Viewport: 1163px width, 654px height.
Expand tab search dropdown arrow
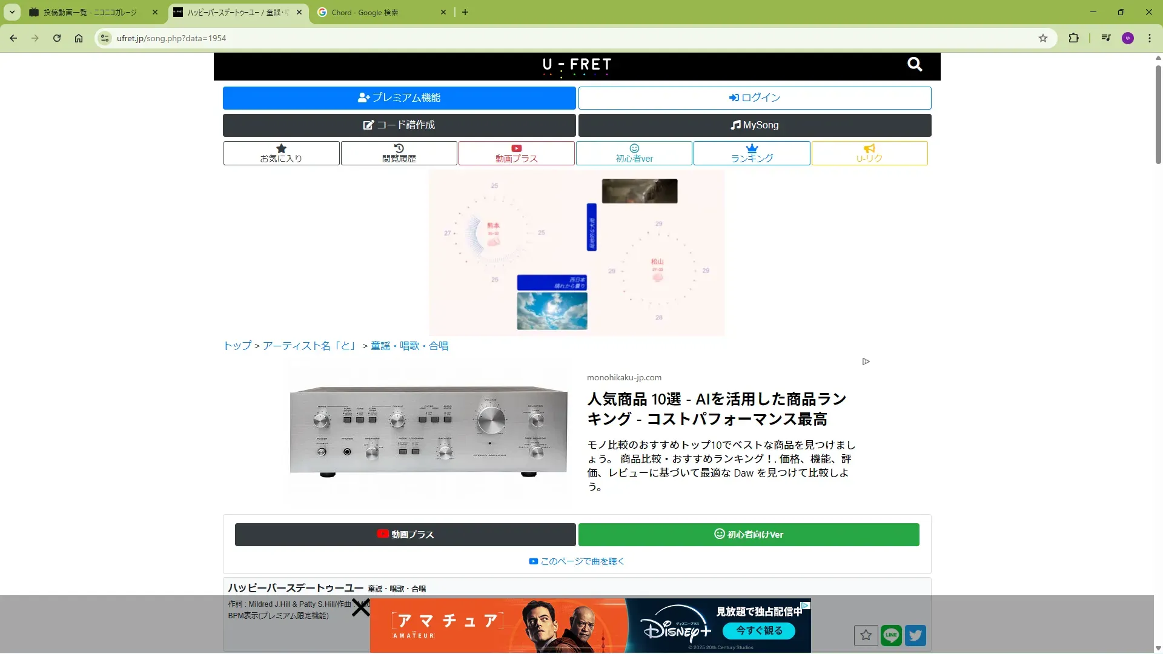click(12, 12)
